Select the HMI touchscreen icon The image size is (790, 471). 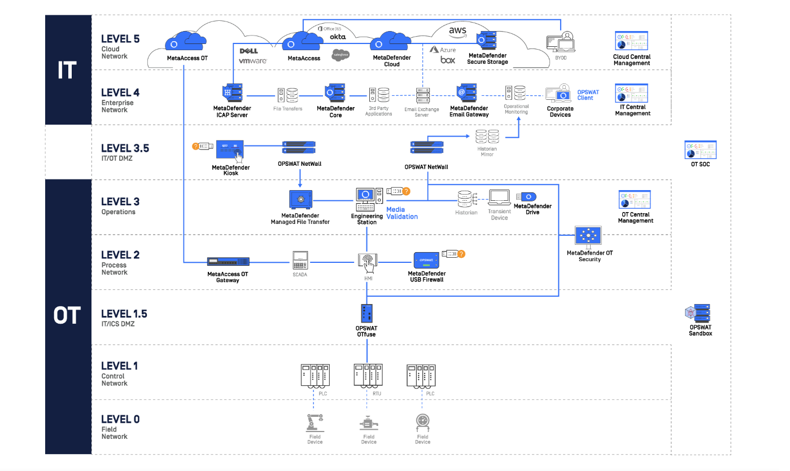[368, 262]
